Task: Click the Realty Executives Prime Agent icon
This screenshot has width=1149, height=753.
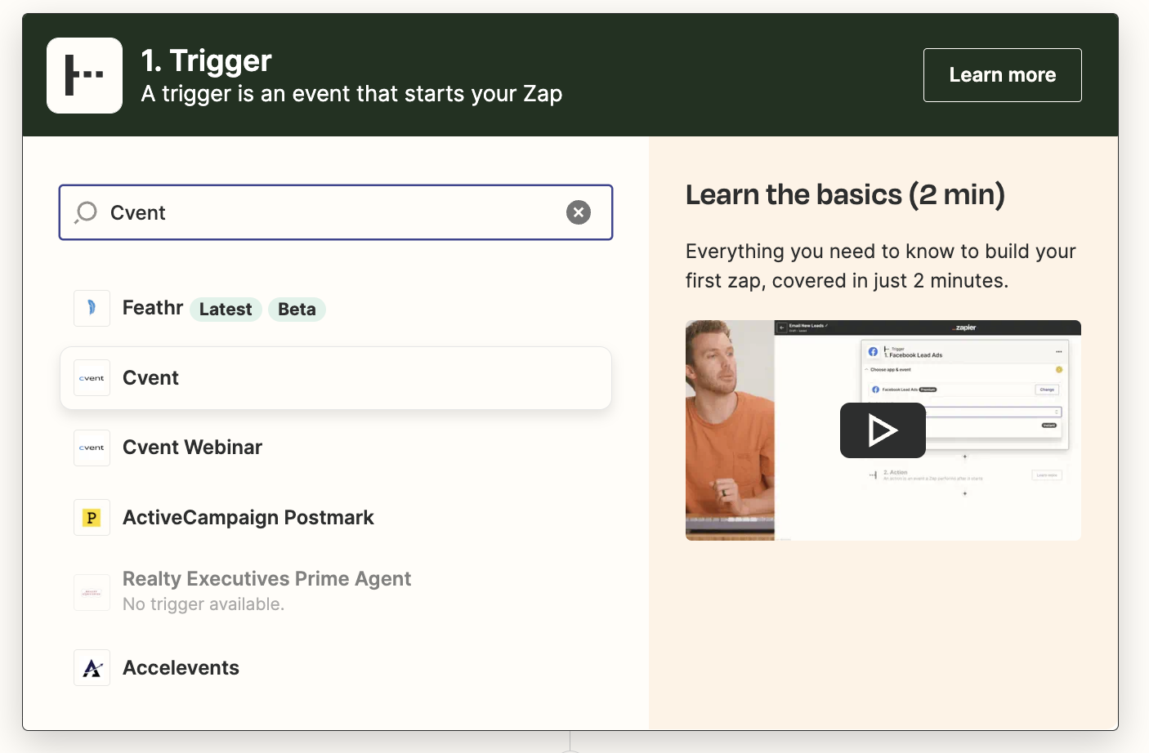Action: click(x=92, y=592)
